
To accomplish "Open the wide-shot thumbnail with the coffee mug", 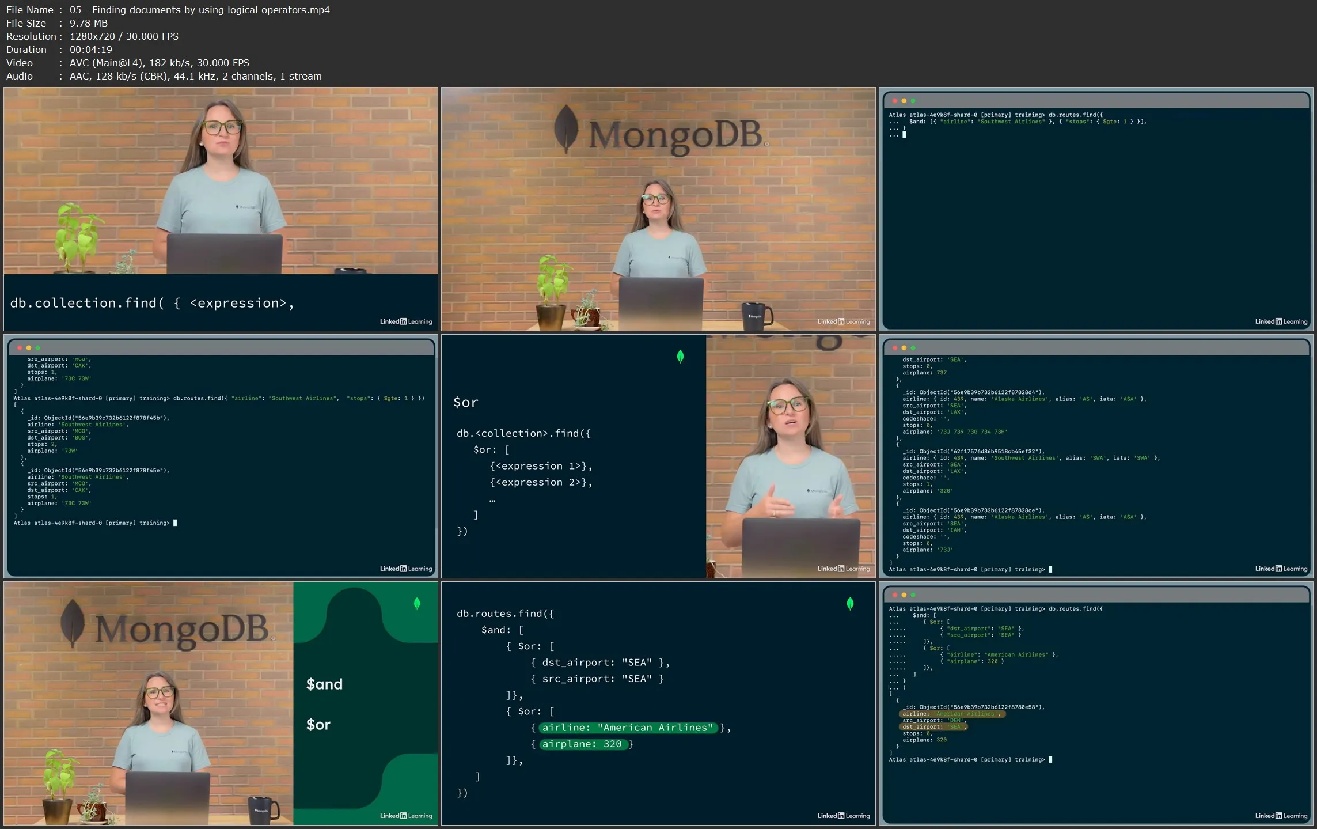I will click(658, 209).
